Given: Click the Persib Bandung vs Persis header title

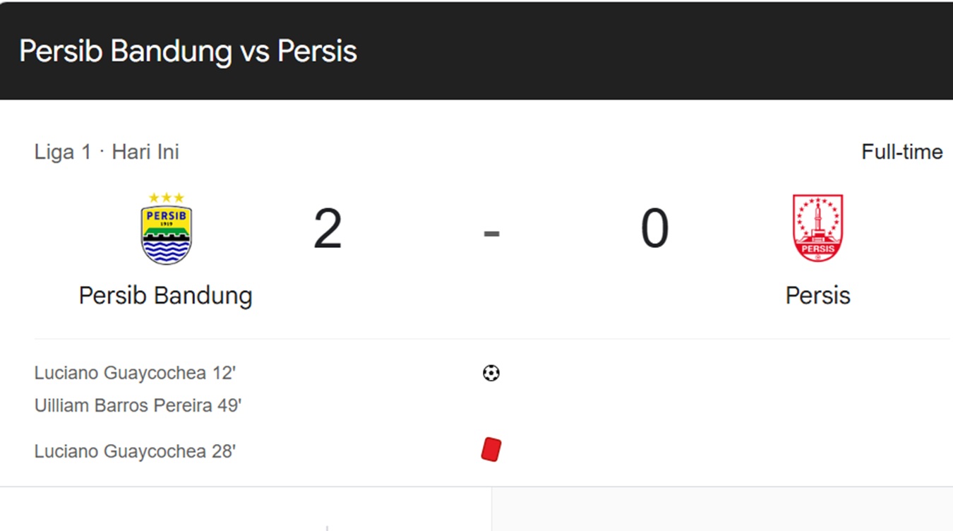Looking at the screenshot, I should point(188,51).
